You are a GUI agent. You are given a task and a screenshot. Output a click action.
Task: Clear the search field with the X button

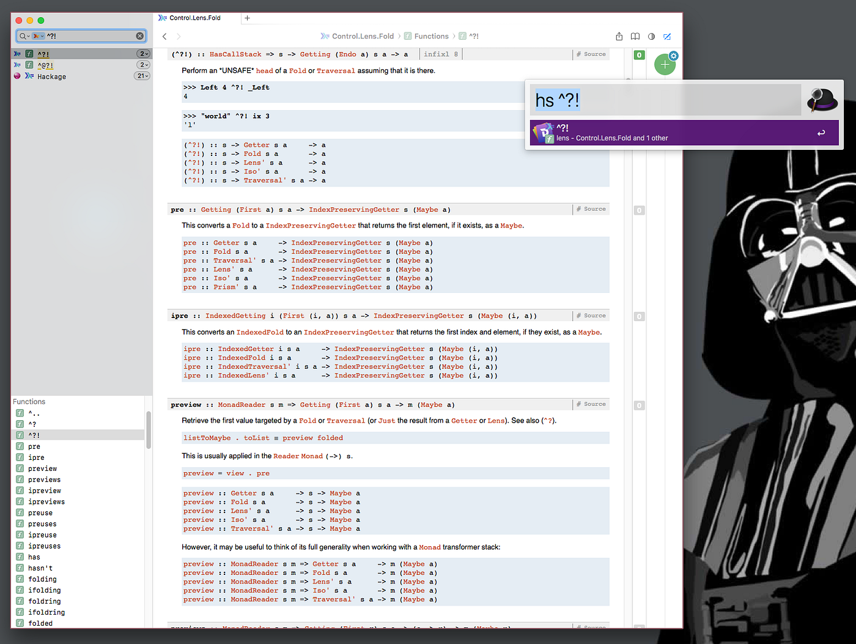point(140,35)
